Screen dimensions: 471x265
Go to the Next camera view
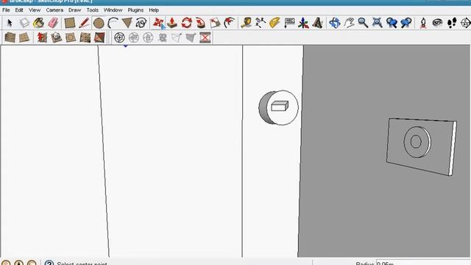tap(406, 23)
